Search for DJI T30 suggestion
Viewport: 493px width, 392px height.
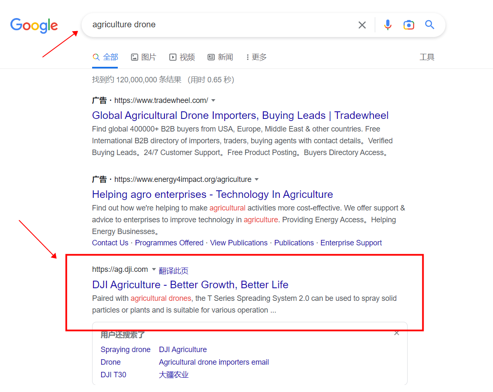tap(113, 375)
